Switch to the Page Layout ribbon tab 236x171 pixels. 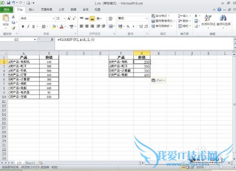point(46,9)
